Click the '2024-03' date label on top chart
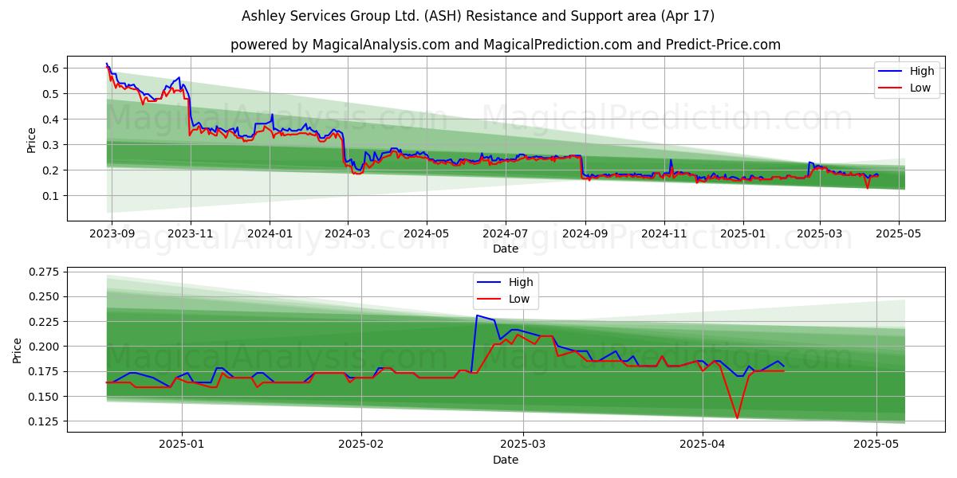957x478 pixels. coord(347,233)
